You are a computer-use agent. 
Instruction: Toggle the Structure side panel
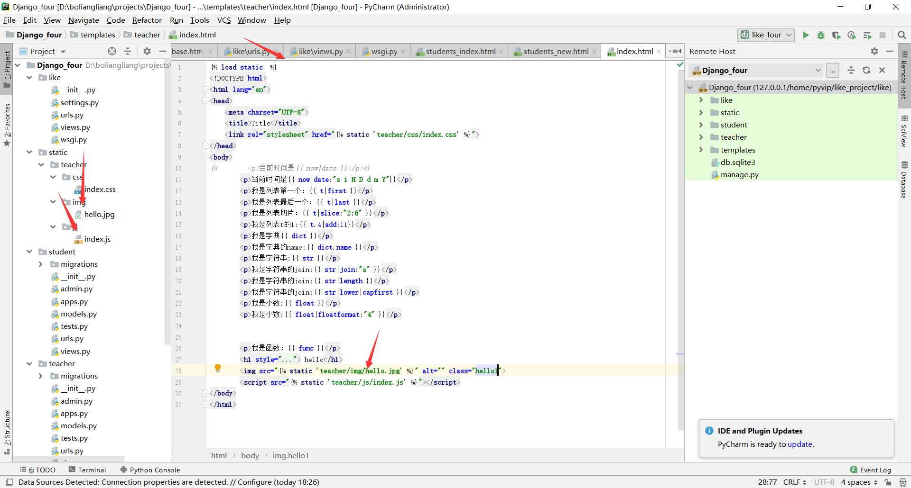[x=7, y=433]
